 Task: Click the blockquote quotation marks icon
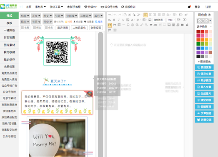click(x=151, y=25)
